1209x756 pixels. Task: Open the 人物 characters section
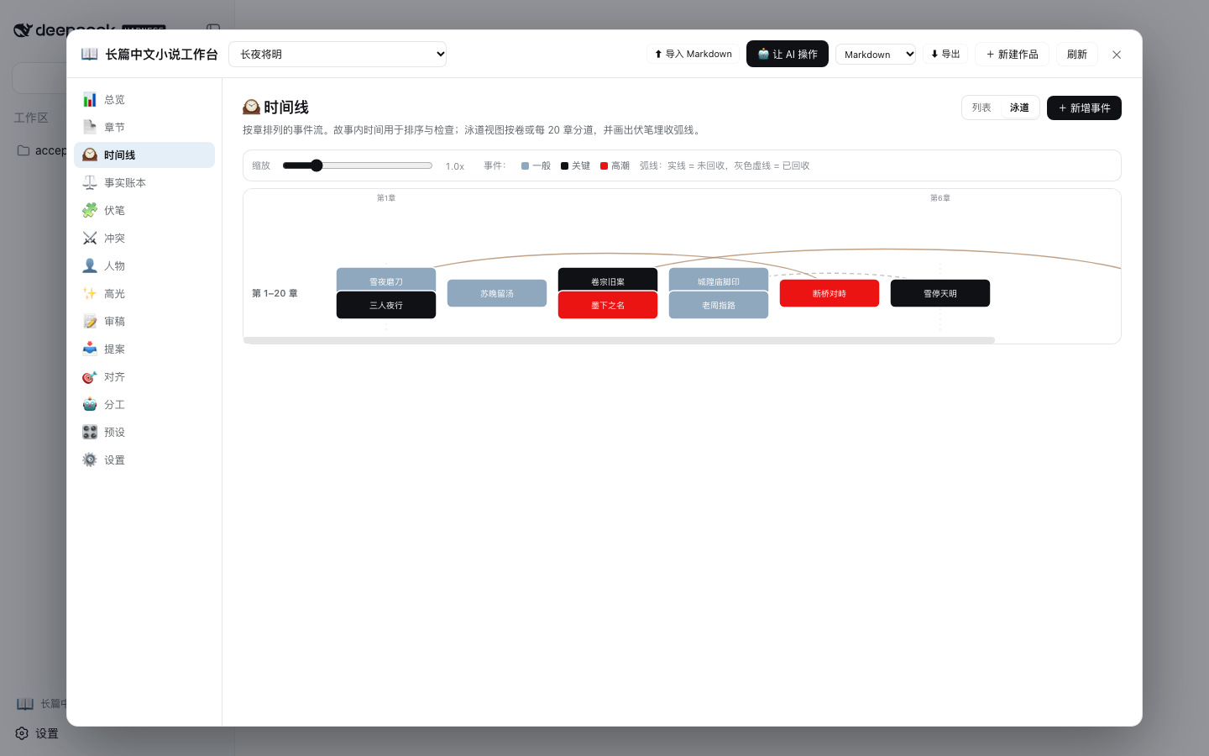(x=144, y=265)
